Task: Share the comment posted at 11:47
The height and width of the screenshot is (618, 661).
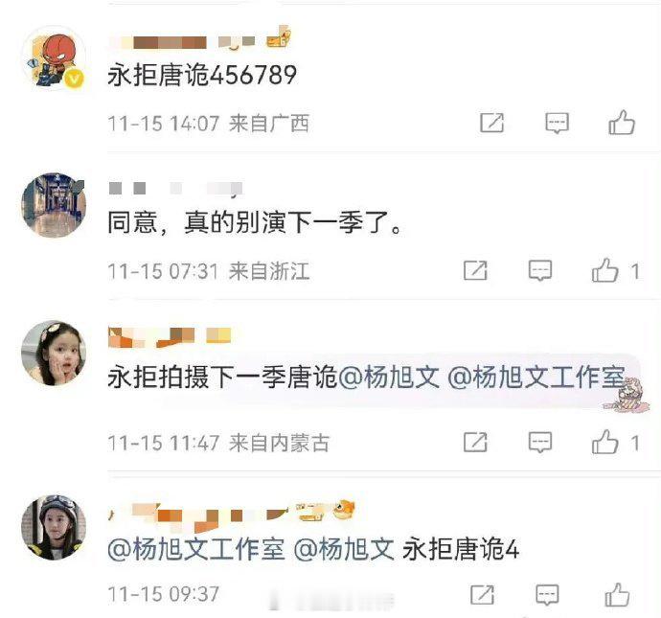Action: [x=475, y=443]
